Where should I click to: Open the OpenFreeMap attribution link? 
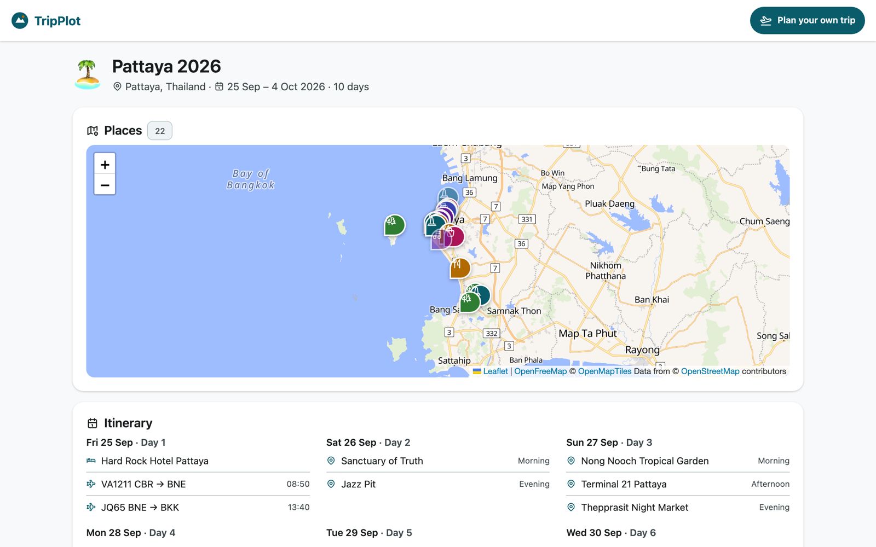[x=540, y=371]
